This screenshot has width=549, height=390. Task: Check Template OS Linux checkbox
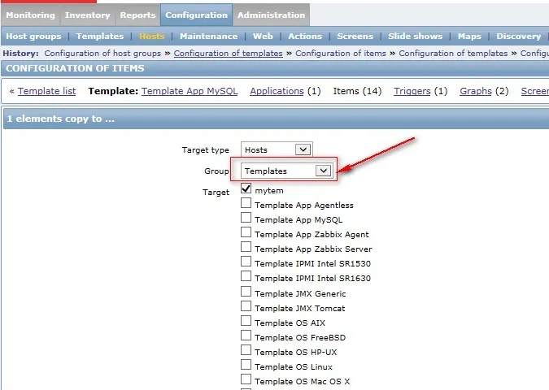tap(246, 365)
